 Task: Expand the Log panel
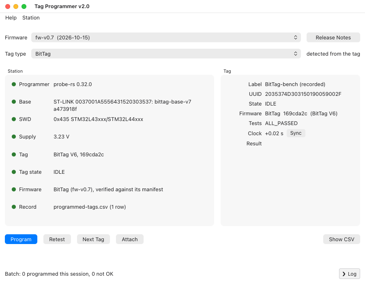point(350,274)
